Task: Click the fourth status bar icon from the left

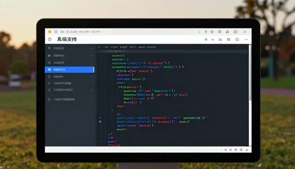Action: tap(241, 150)
